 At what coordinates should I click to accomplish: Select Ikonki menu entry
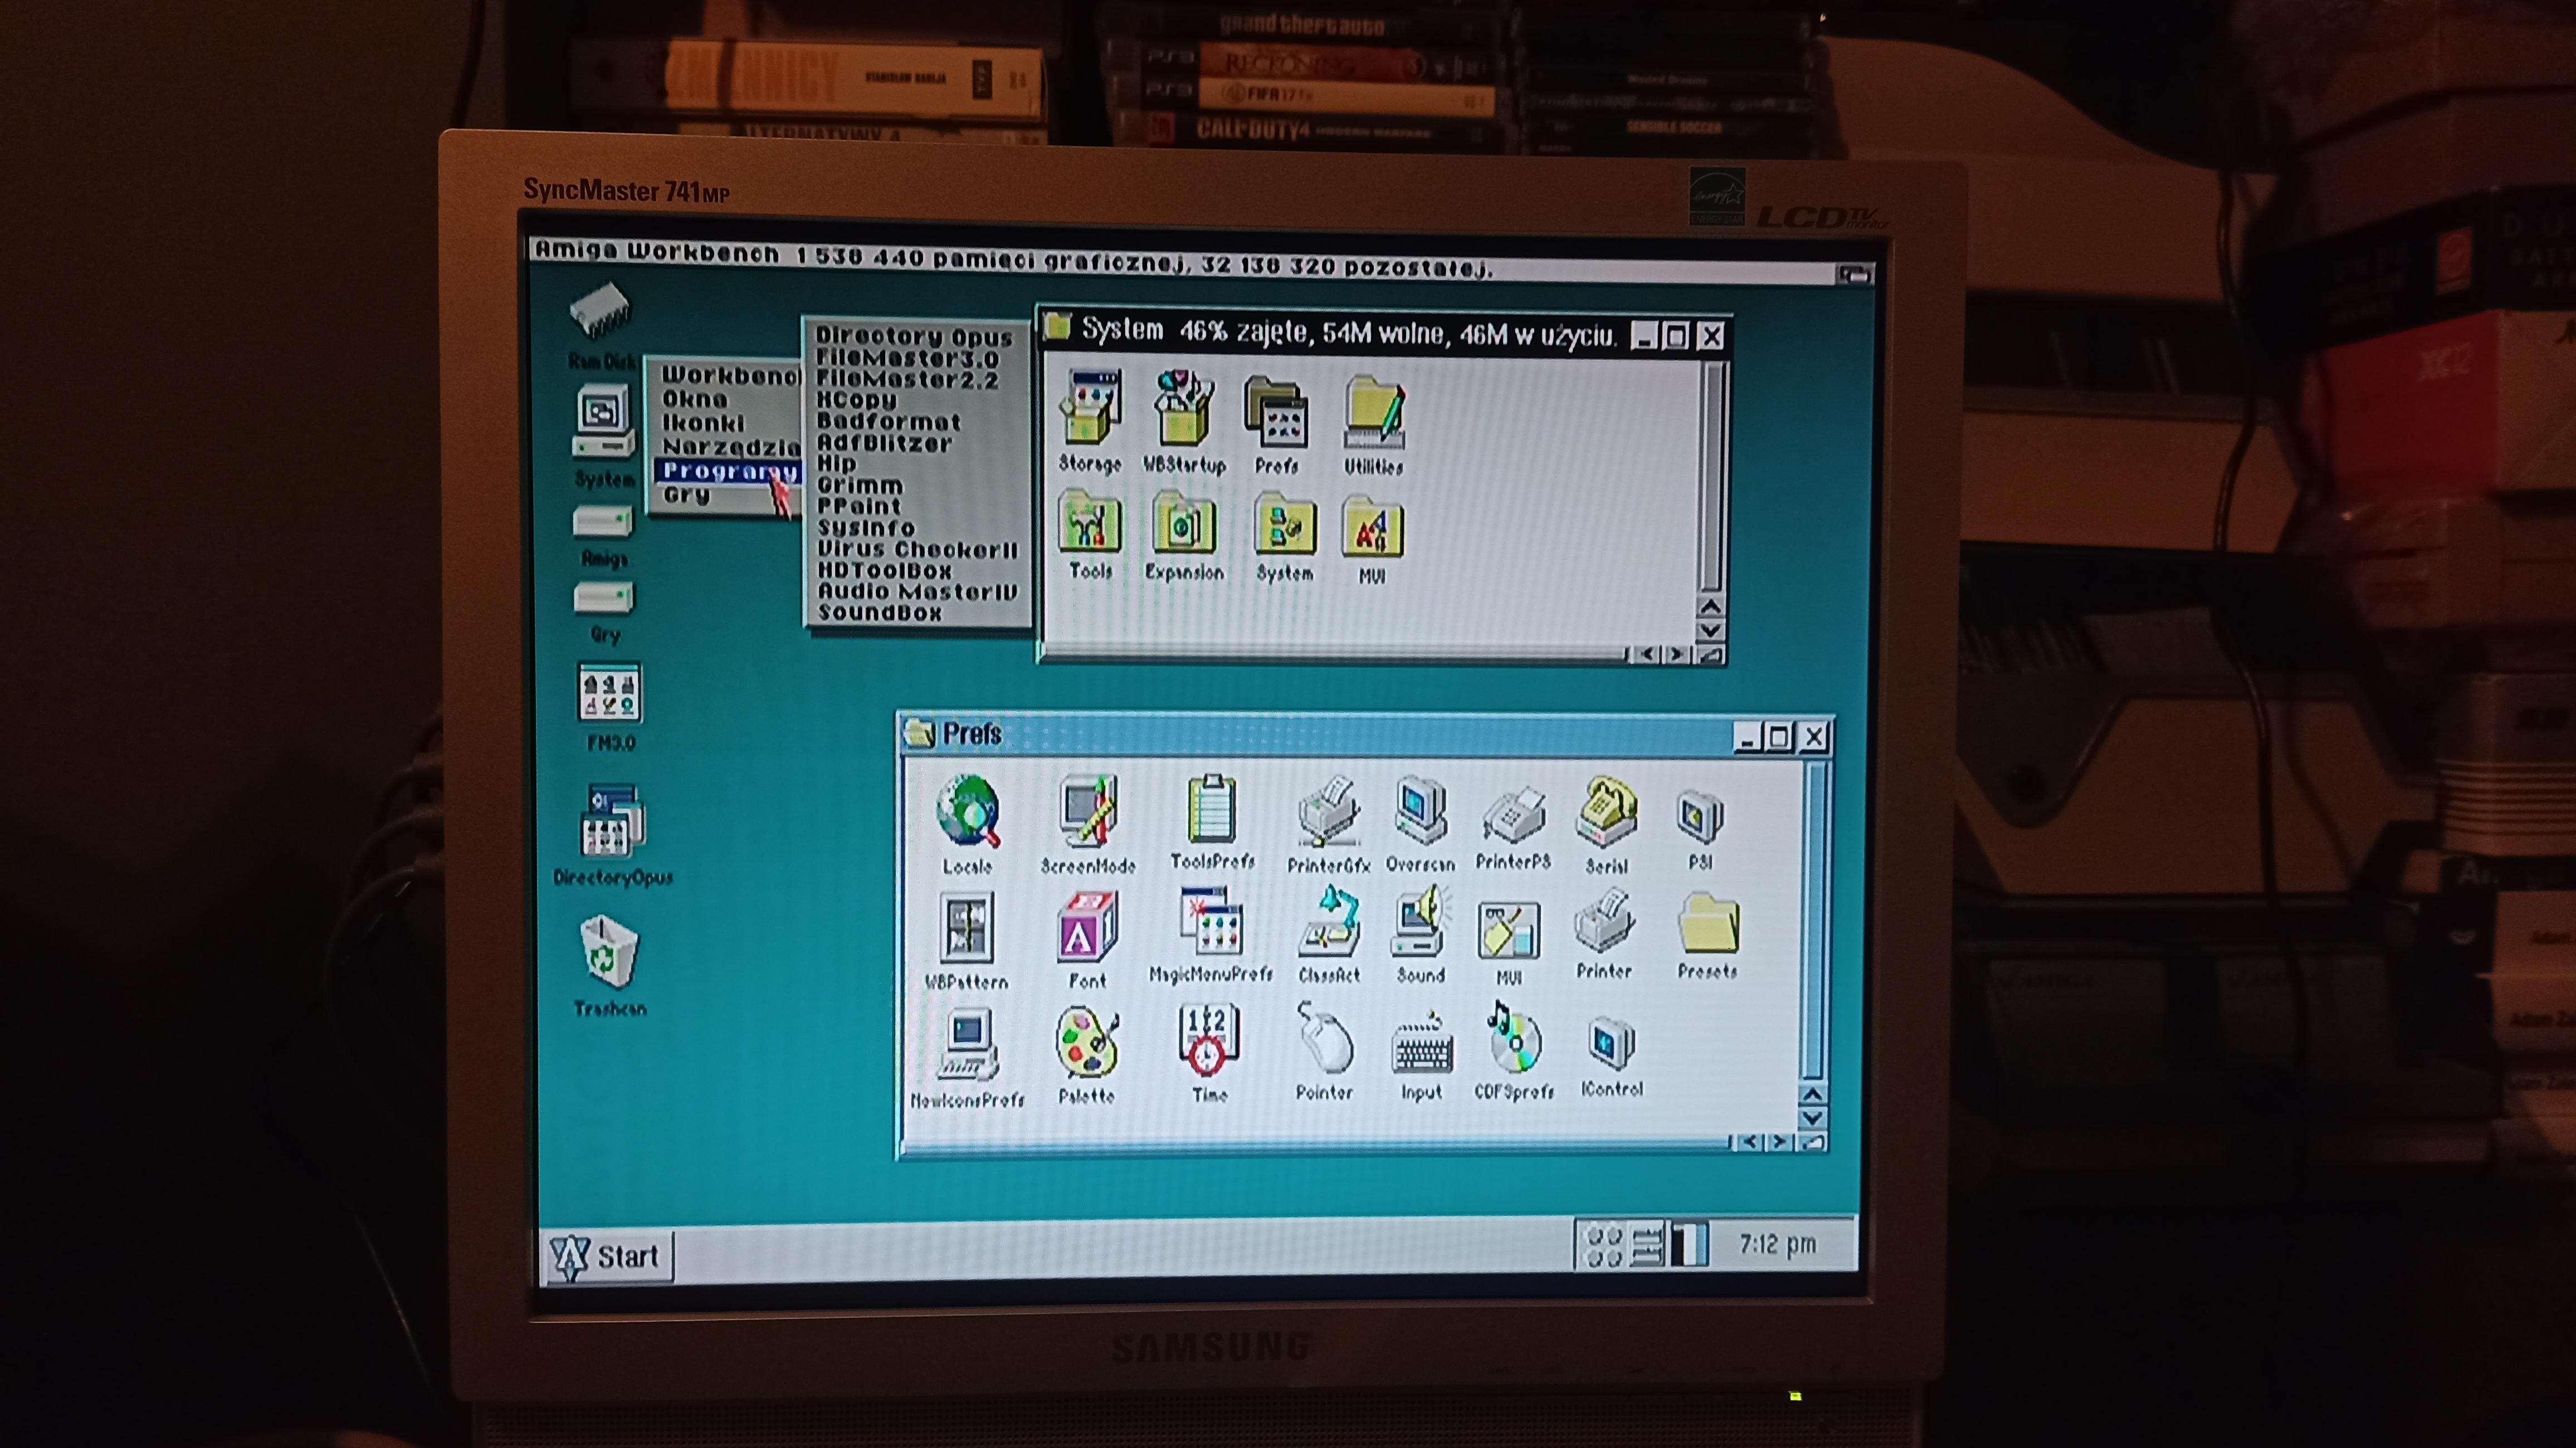point(729,423)
